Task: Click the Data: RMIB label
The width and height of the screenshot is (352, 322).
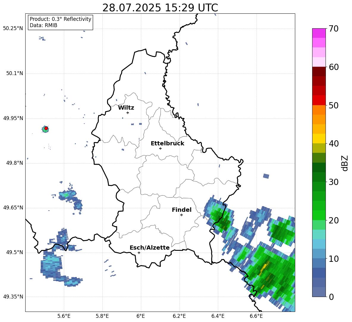Action: point(43,25)
